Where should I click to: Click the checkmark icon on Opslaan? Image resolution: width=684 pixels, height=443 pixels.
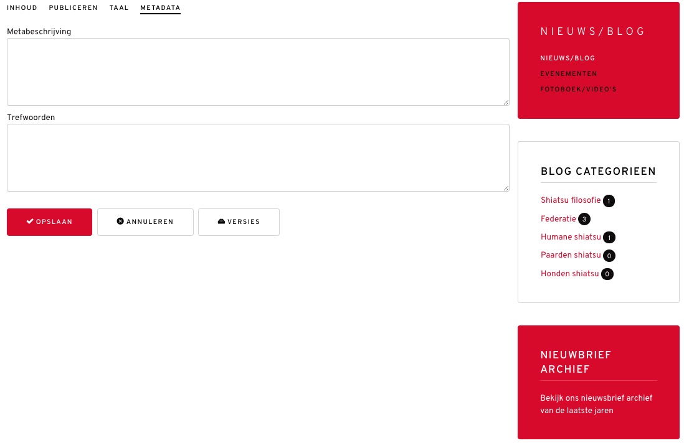pos(30,222)
